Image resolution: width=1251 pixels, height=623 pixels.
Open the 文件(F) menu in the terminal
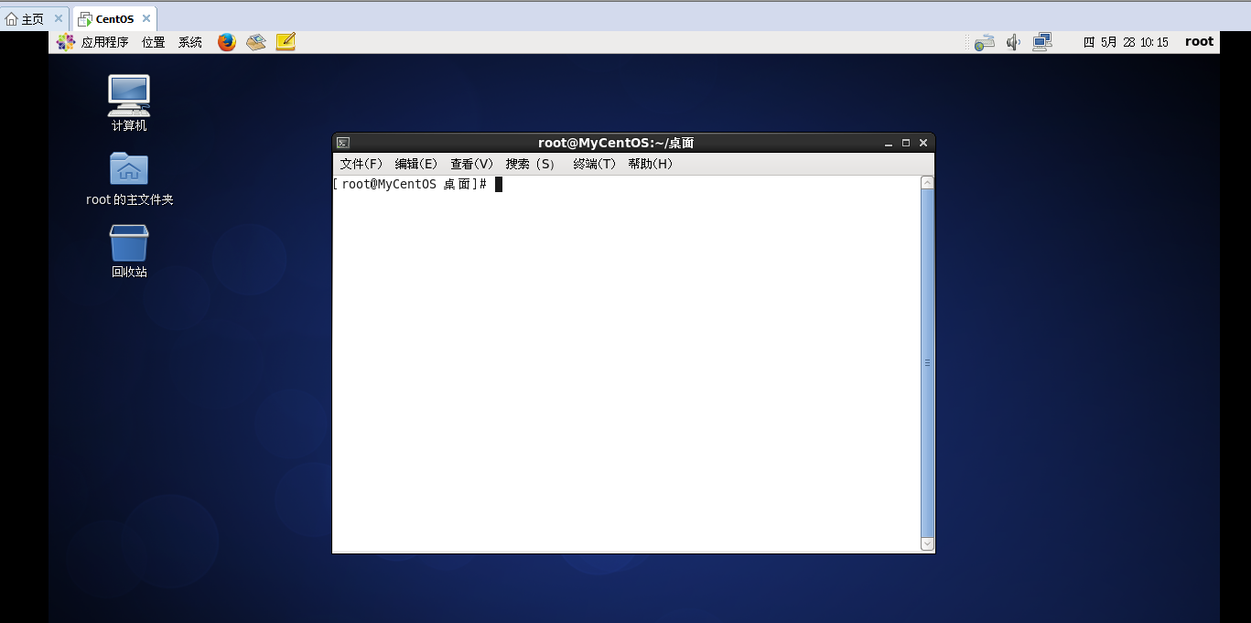coord(361,164)
